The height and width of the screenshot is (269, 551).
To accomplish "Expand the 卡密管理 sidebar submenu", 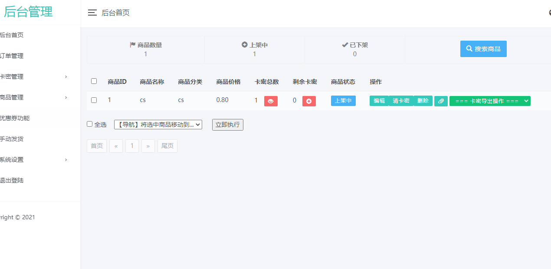I will point(34,77).
